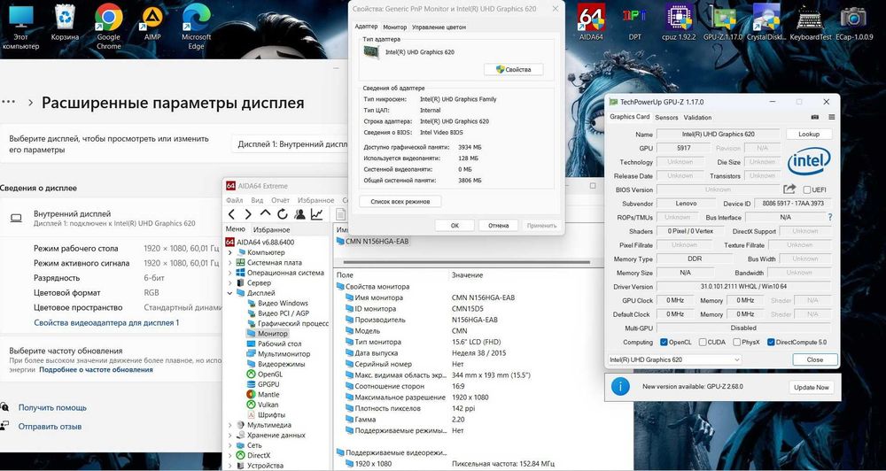
Task: Expand the Хранение данных tree node
Action: [x=230, y=435]
